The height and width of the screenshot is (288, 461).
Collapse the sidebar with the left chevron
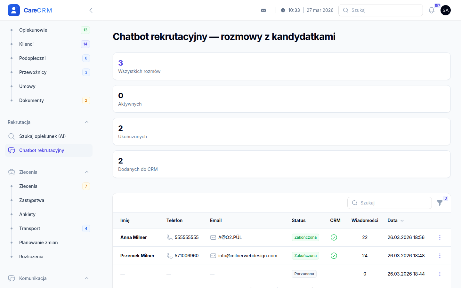click(91, 10)
